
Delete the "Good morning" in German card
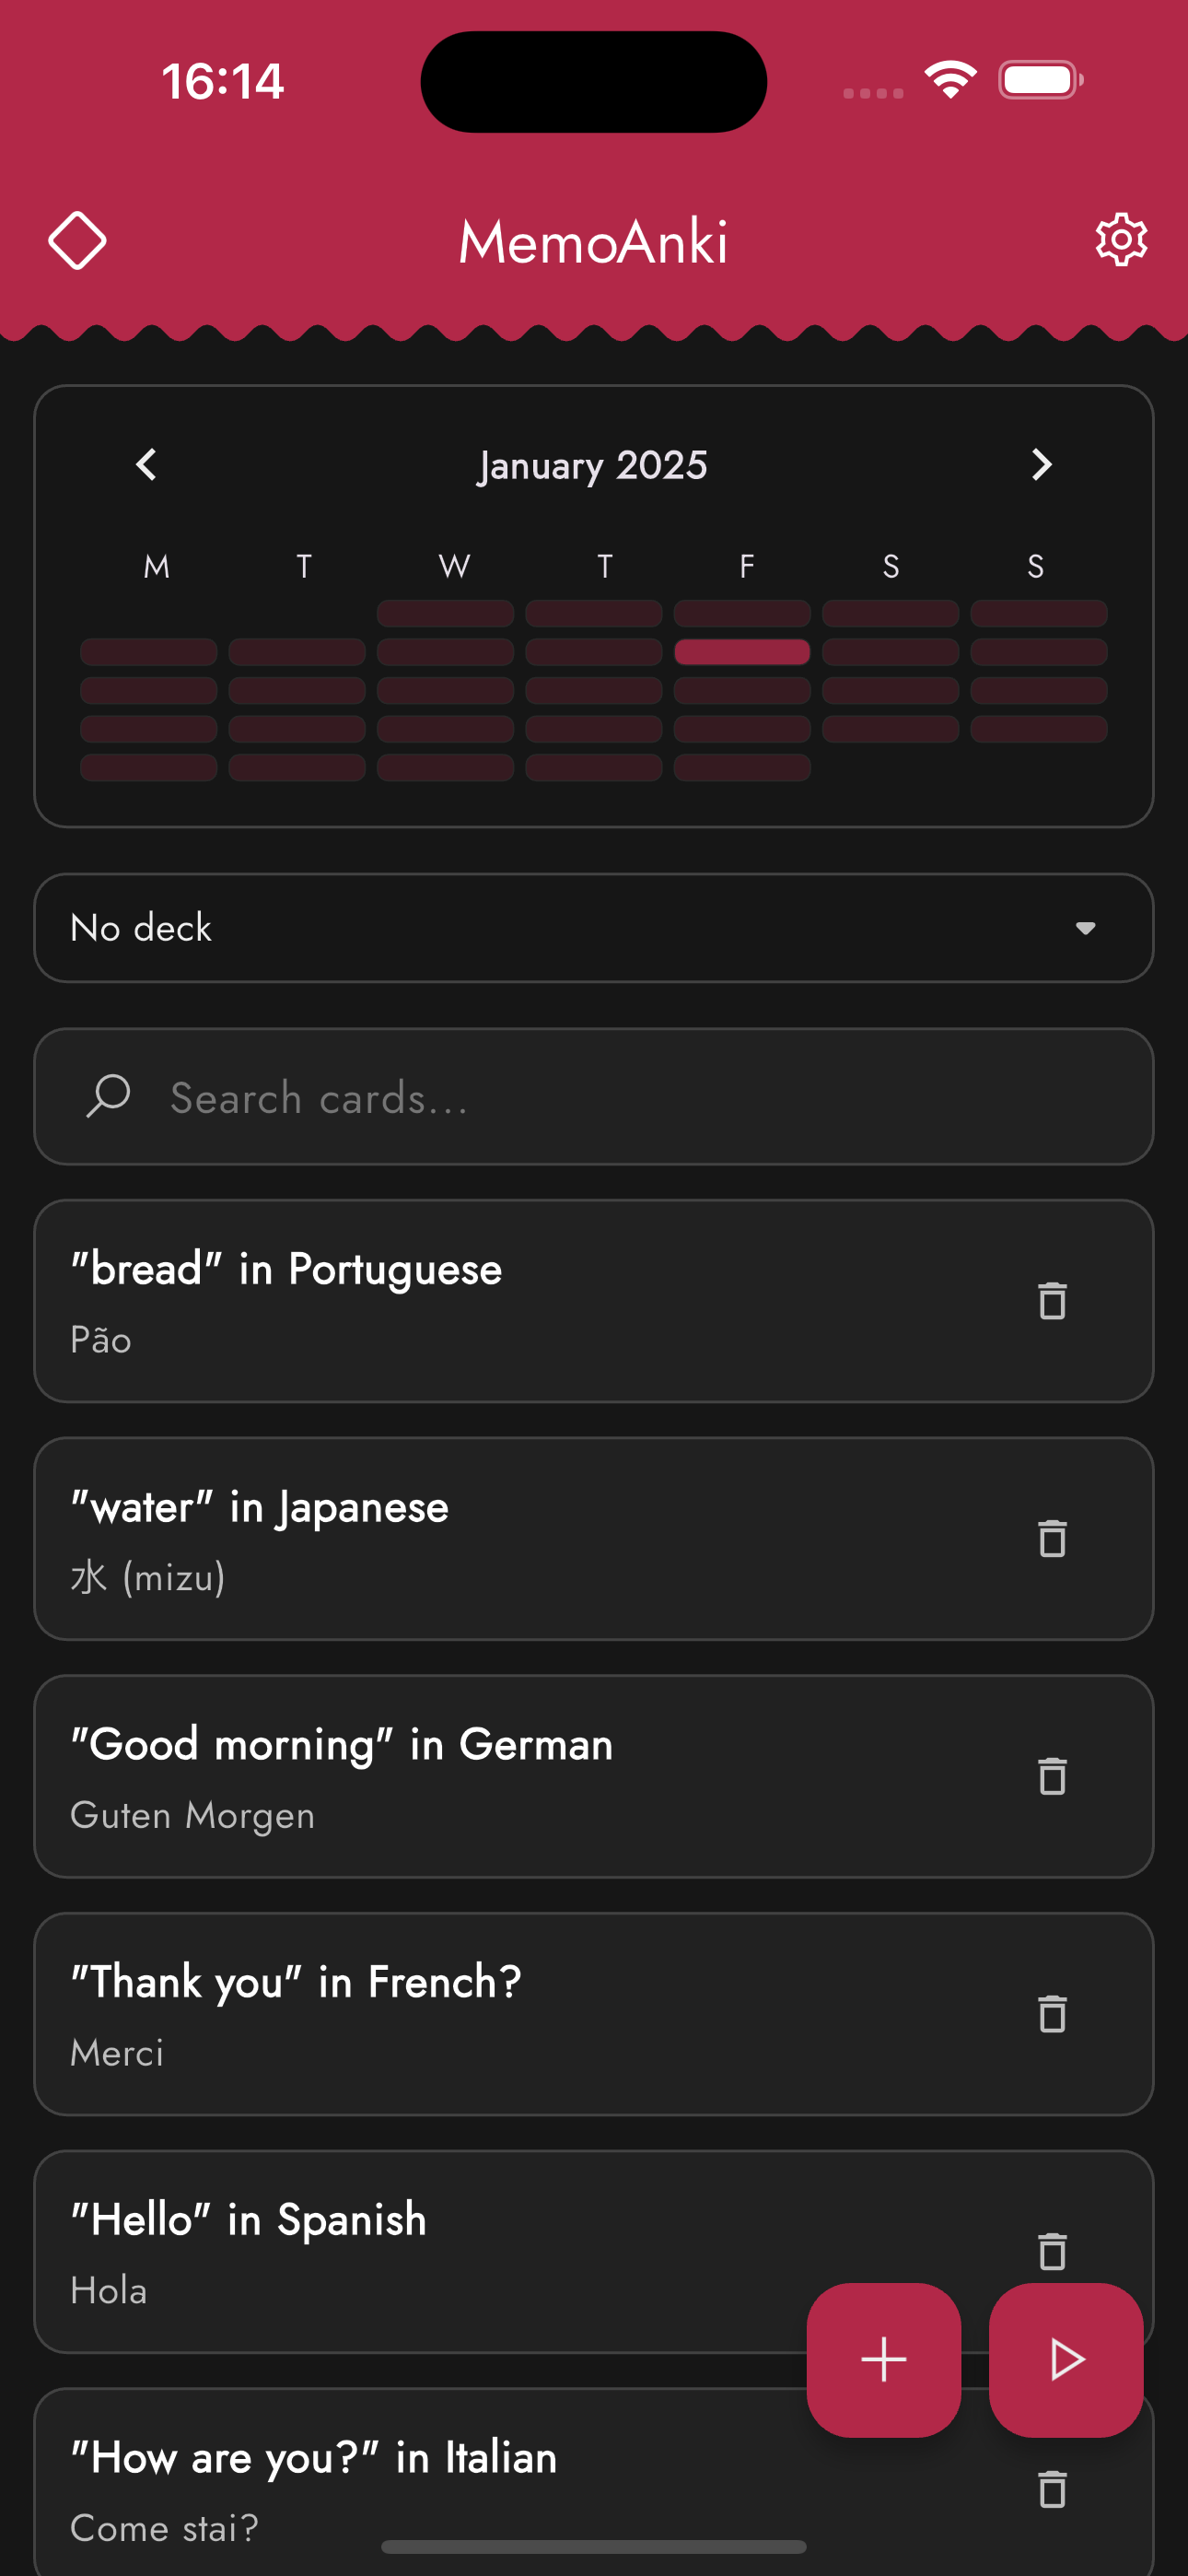[x=1052, y=1777]
